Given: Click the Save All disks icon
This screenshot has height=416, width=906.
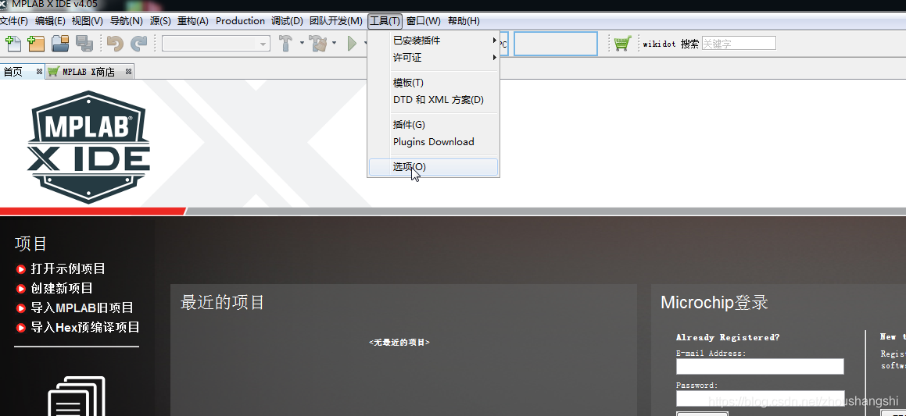Looking at the screenshot, I should pyautogui.click(x=84, y=43).
